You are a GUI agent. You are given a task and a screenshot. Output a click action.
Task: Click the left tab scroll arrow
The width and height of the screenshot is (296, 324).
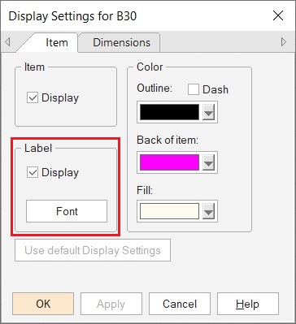(x=7, y=42)
